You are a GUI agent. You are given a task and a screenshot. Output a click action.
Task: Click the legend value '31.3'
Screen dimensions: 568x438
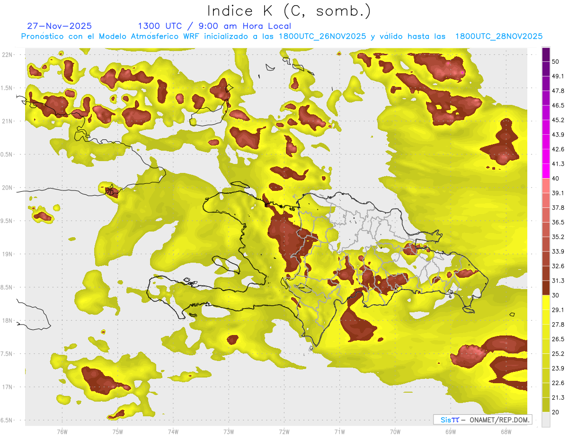pos(558,281)
